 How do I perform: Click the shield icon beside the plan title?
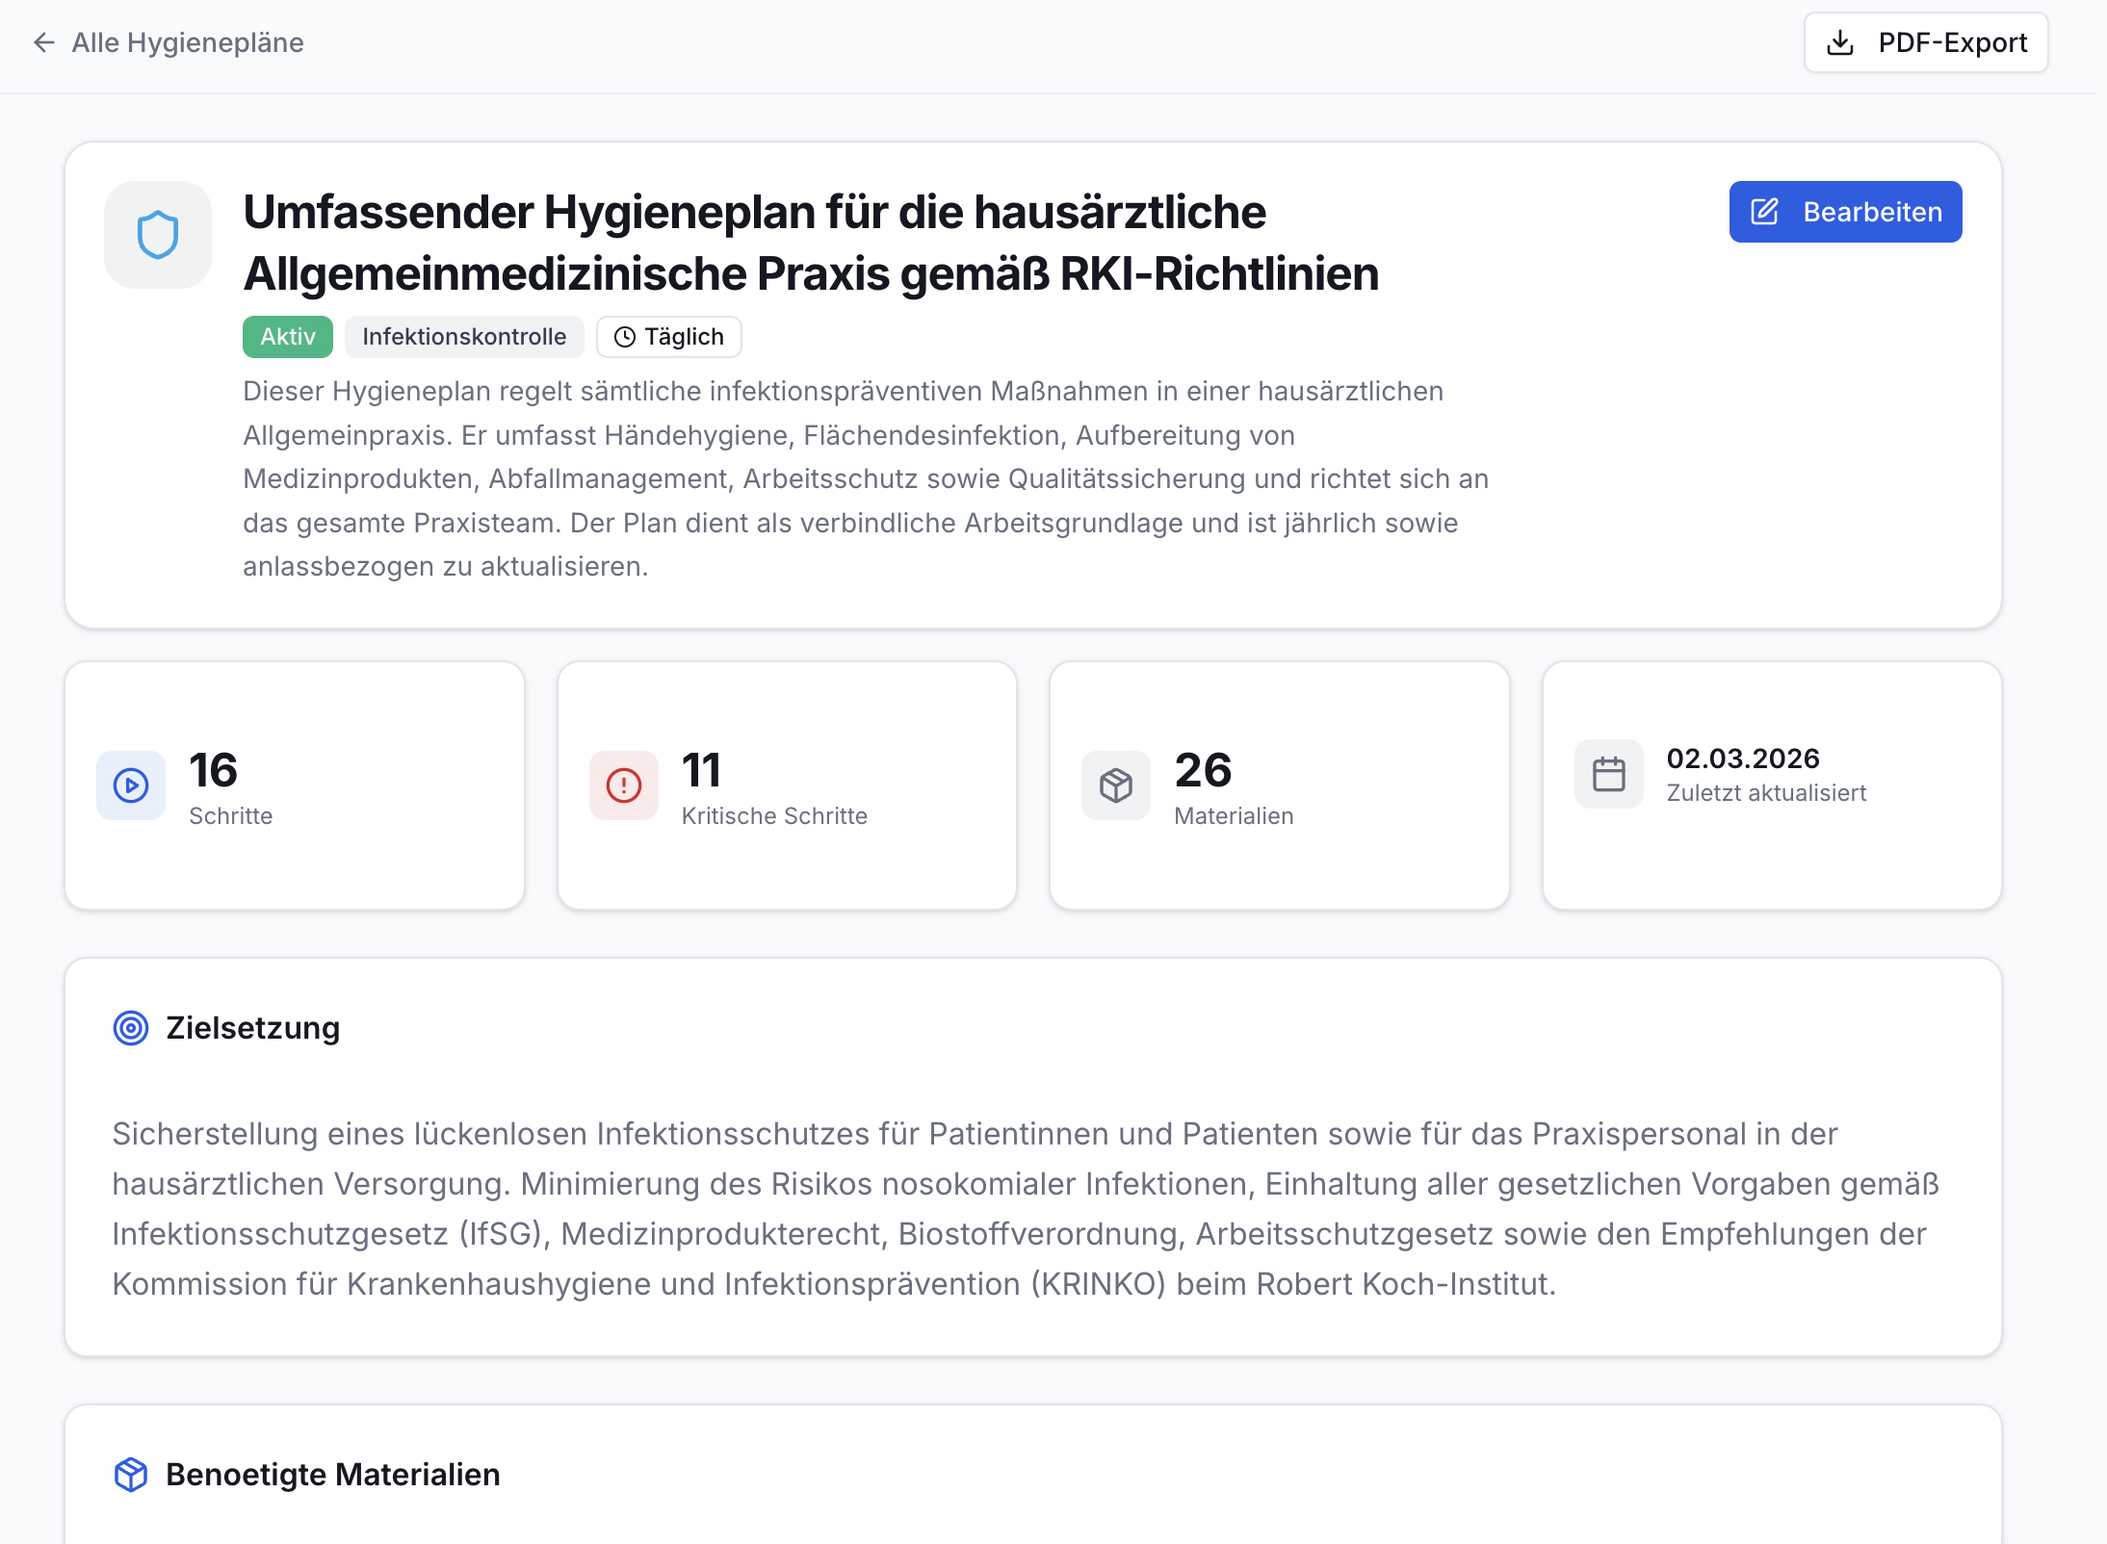[158, 235]
